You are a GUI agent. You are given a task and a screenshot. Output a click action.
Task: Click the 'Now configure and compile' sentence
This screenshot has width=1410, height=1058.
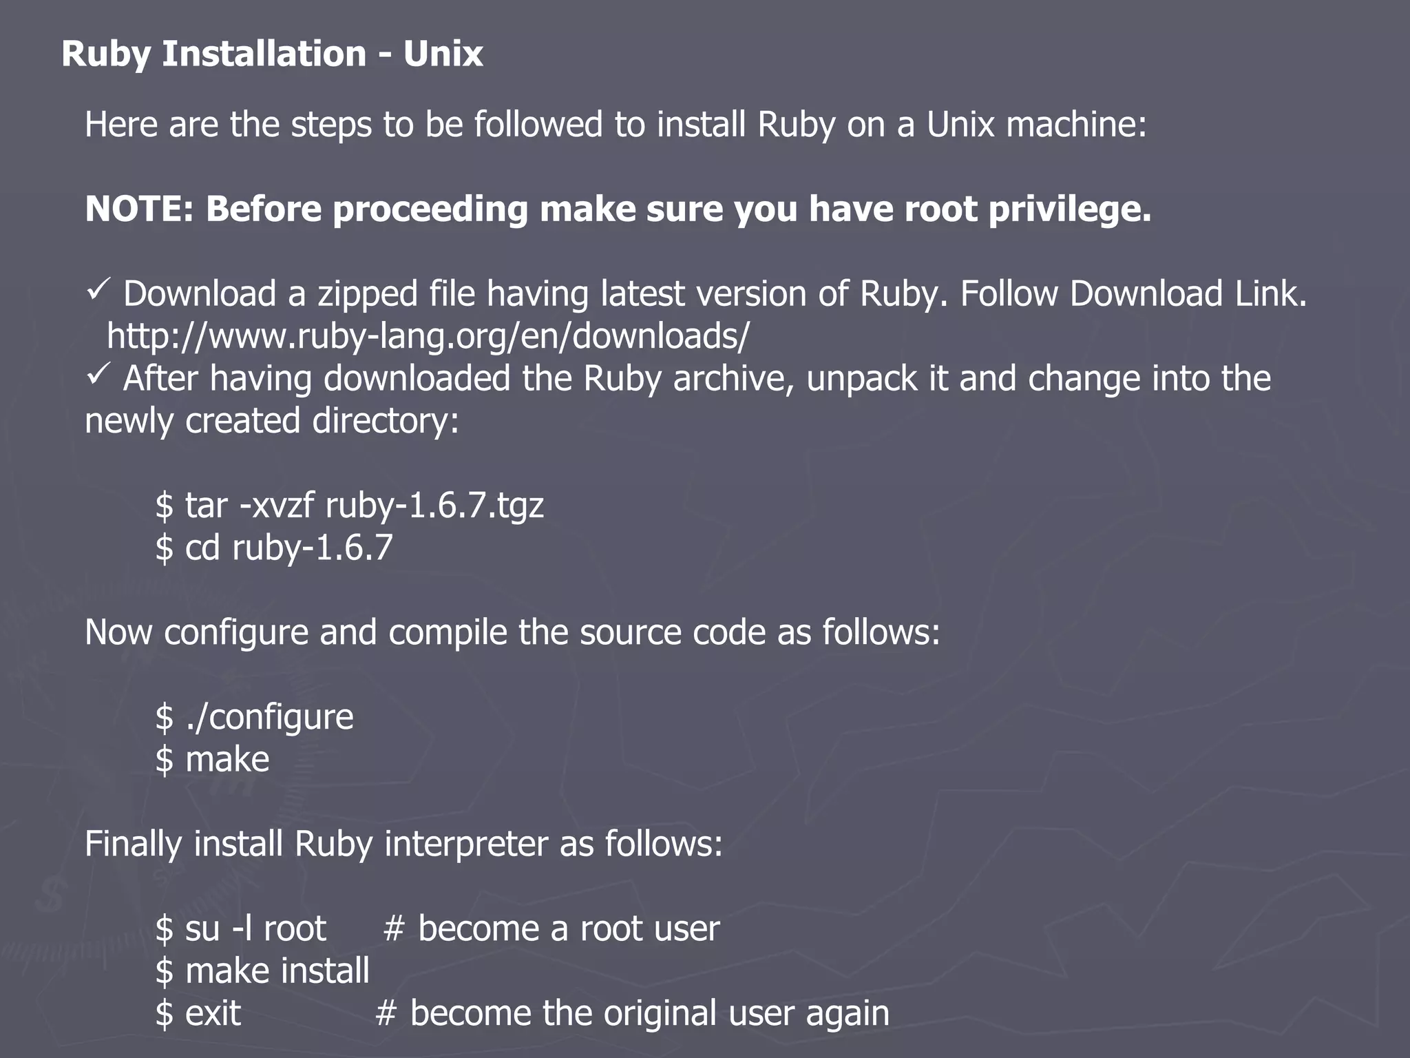(x=512, y=633)
